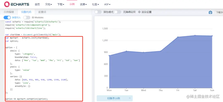Turn on 深色模式 dark mode toggle
This screenshot has height=102, width=223.
point(98,12)
